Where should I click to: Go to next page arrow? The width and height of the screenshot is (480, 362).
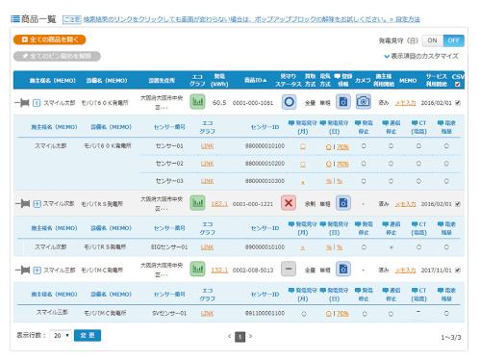tap(250, 336)
